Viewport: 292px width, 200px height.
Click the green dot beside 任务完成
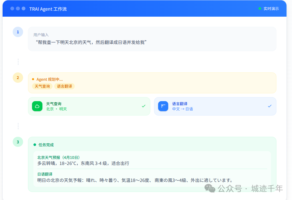click(x=35, y=145)
